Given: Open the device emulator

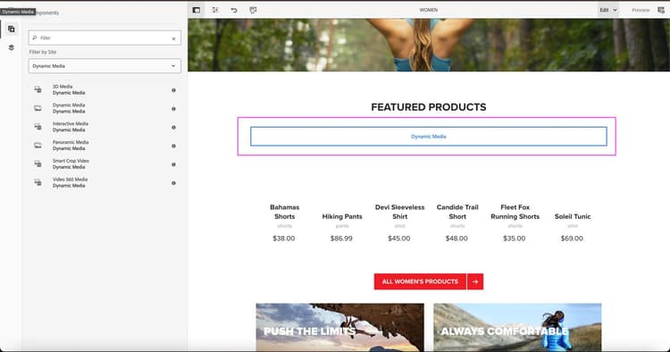Looking at the screenshot, I should click(x=253, y=10).
